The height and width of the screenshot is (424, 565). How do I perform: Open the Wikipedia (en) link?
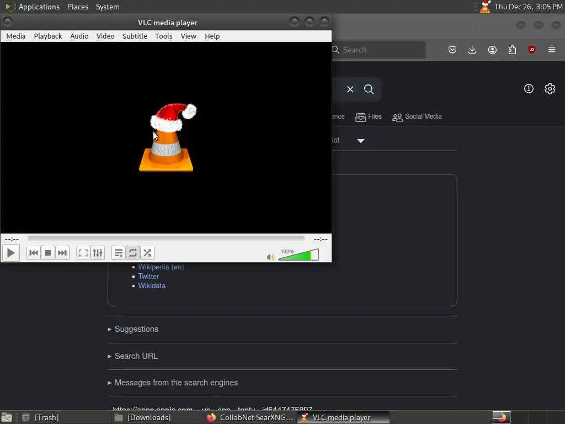[x=161, y=267]
